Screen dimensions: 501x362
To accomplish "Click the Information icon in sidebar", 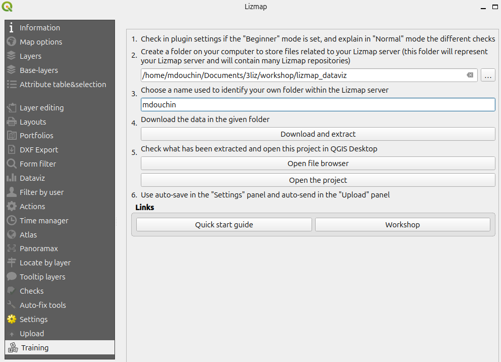I will tap(12, 28).
